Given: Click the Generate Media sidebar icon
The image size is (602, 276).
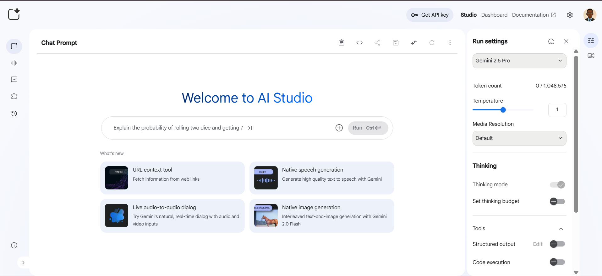Looking at the screenshot, I should [14, 80].
